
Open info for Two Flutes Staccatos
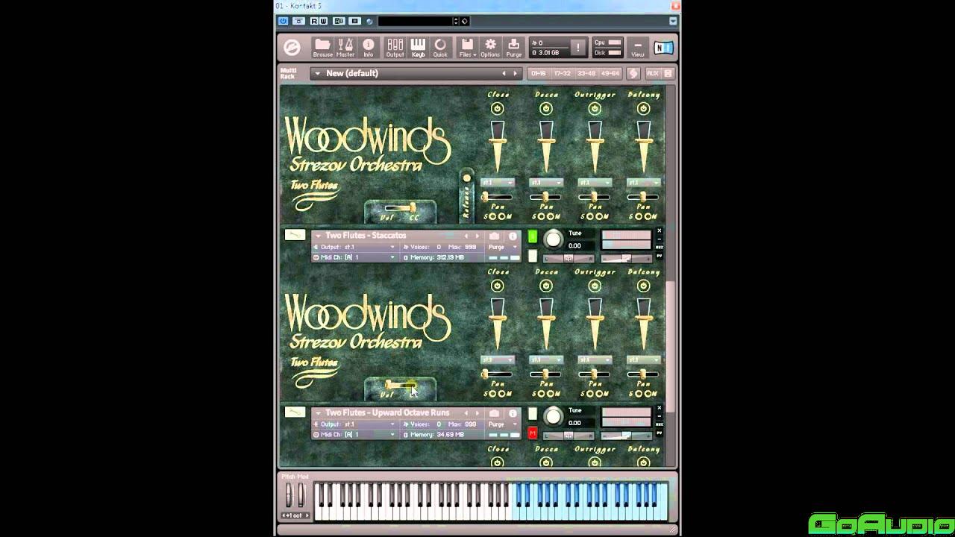tap(513, 236)
